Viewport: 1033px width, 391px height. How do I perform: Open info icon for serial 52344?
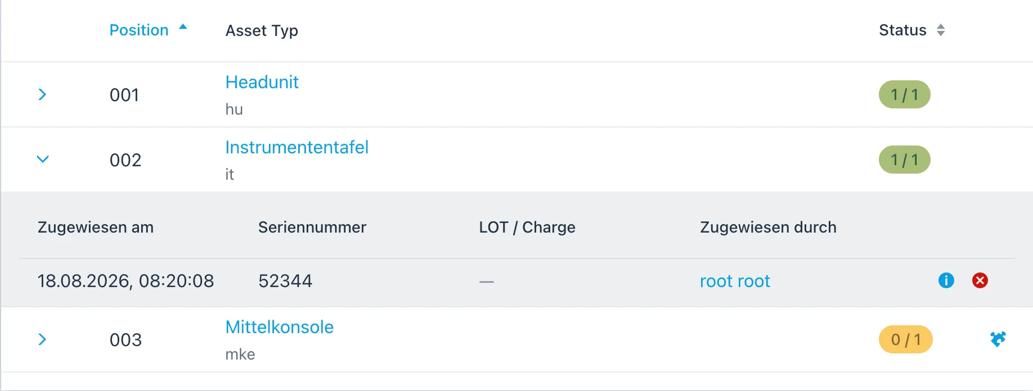(946, 280)
